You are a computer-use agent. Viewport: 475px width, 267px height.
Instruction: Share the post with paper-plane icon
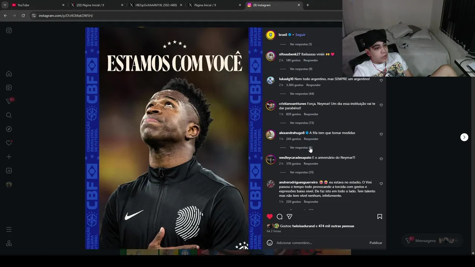tap(289, 217)
